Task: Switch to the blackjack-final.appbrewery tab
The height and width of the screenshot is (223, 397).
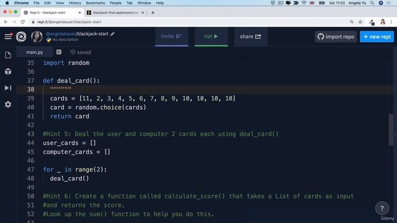Action: [x=115, y=12]
